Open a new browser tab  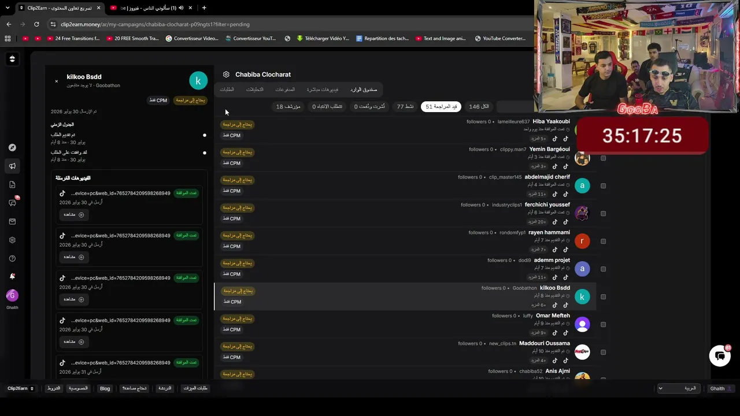(x=204, y=8)
